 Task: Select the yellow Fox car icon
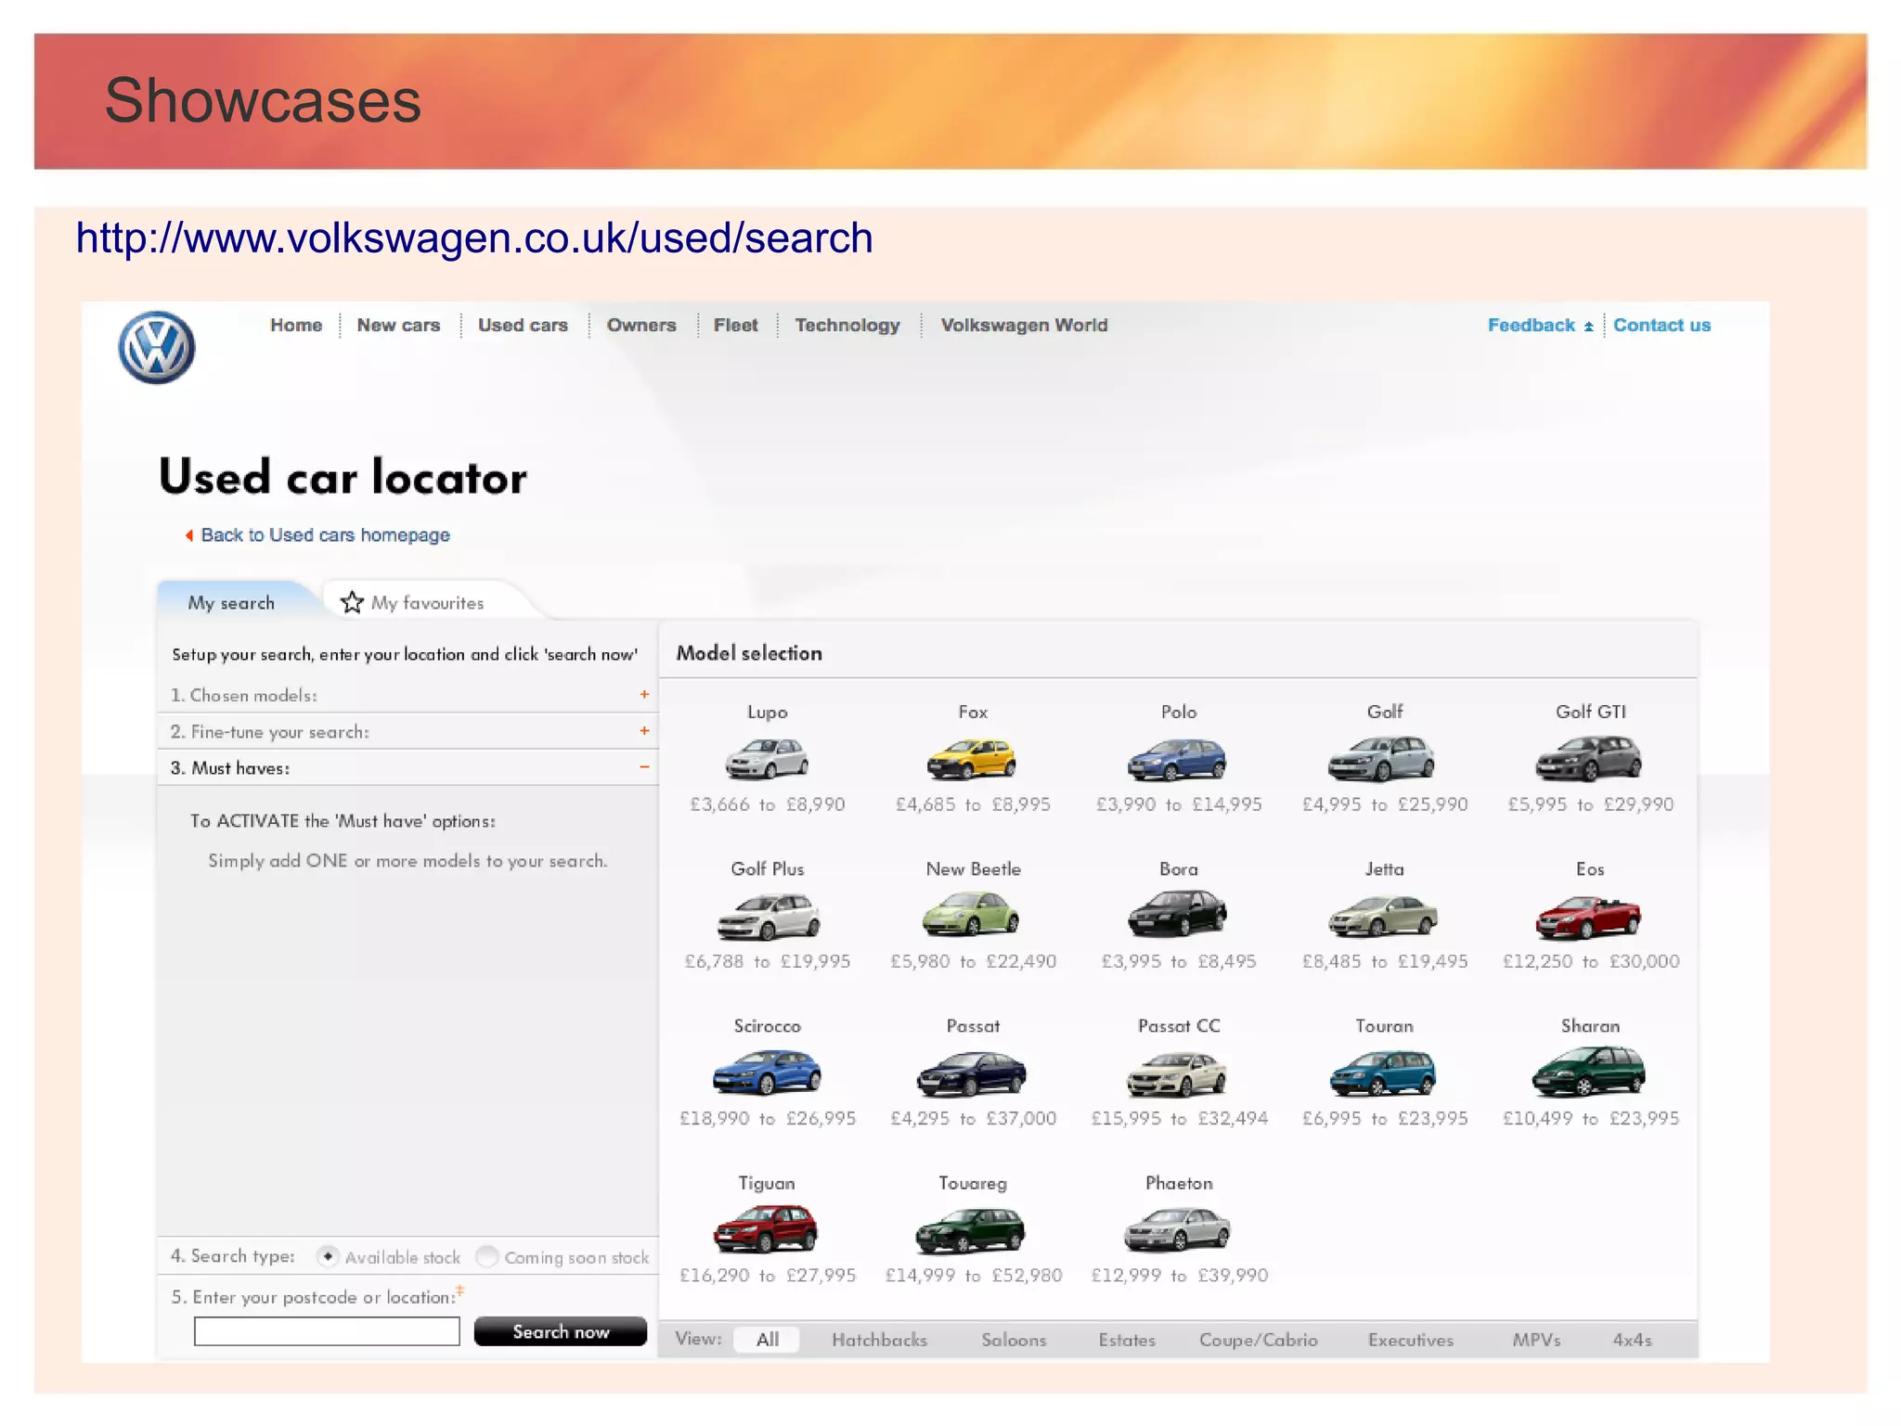click(x=972, y=758)
